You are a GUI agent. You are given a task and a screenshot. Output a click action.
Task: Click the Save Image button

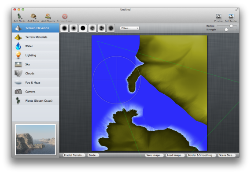coord(154,155)
